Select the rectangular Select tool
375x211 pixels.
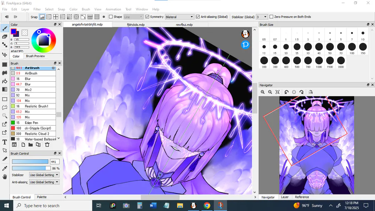click(x=5, y=99)
